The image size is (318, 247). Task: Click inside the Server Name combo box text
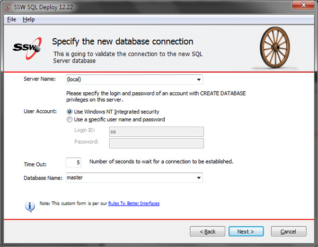tap(131, 80)
